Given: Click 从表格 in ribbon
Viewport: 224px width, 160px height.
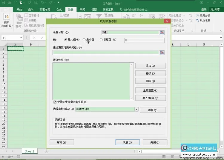Looking at the screenshot, I should (30, 20).
